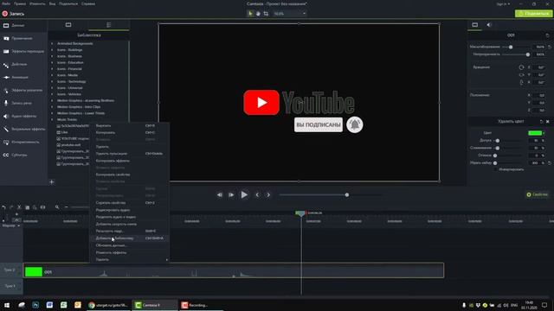554x311 pixels.
Task: Expand Motion Graphics - Intro Clips folder
Action: (x=52, y=107)
